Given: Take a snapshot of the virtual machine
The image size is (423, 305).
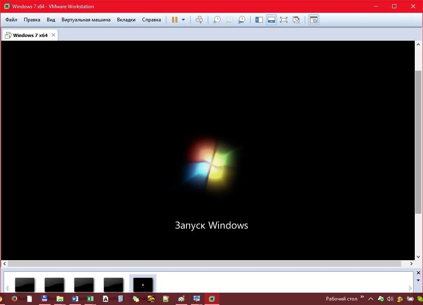Looking at the screenshot, I should click(x=216, y=20).
